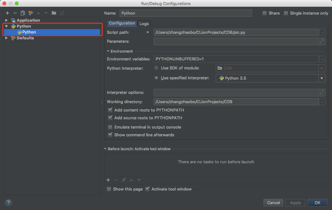Click the Cancel button
Viewport: 332px width, 210px height.
coord(273,203)
